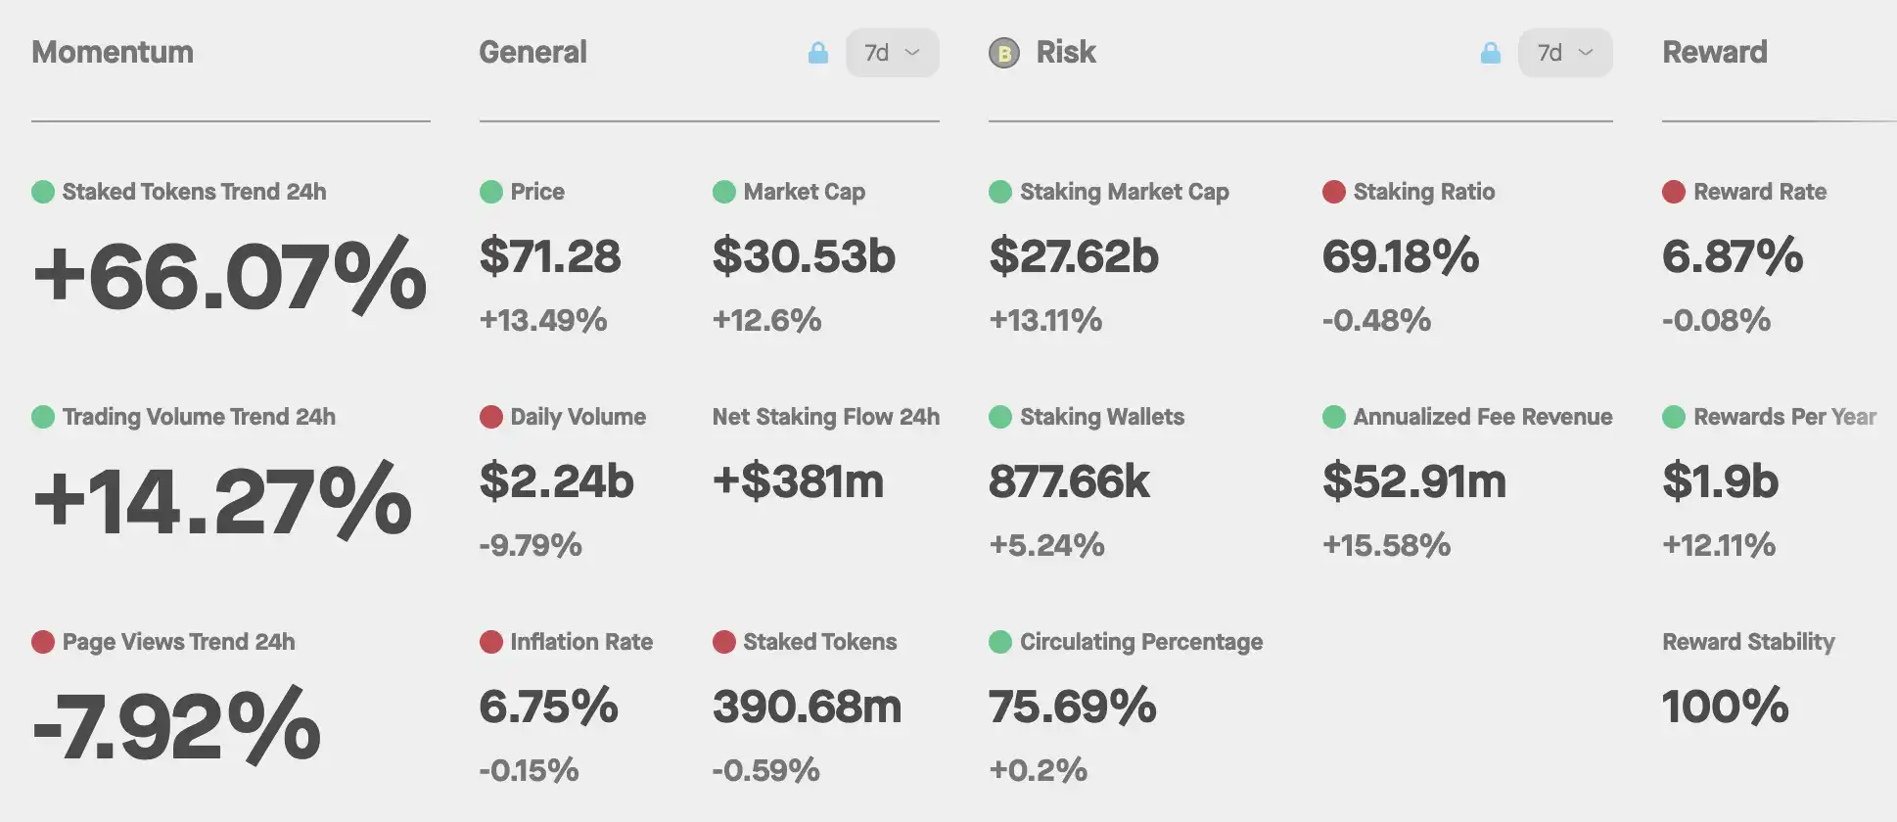Click green dot beside Circulating Percentage

pos(1000,642)
